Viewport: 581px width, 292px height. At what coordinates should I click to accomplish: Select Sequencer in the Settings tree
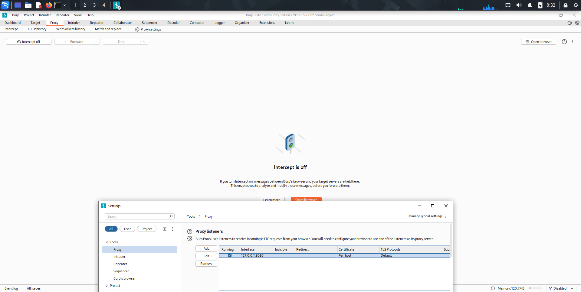coord(121,271)
